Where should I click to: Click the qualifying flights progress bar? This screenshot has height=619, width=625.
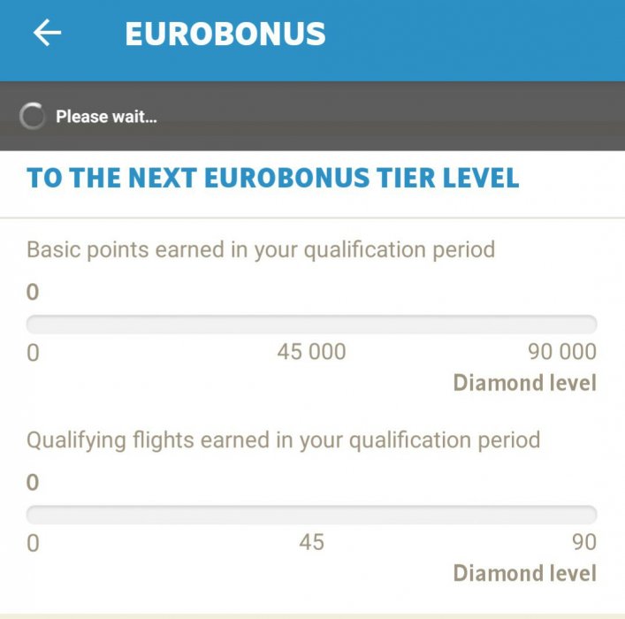click(x=311, y=514)
